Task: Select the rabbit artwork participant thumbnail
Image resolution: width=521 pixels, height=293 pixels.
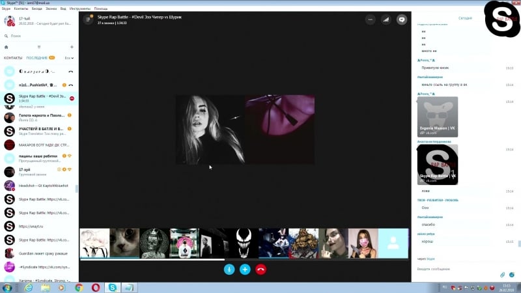Action: 274,243
